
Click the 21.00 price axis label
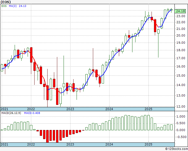click(181, 29)
